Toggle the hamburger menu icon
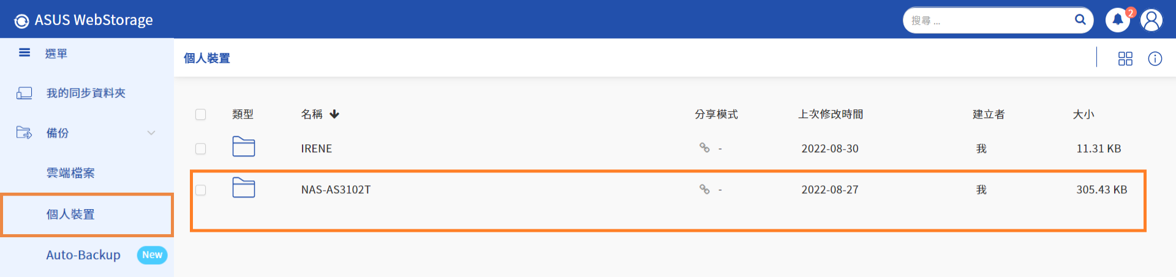 pos(24,53)
